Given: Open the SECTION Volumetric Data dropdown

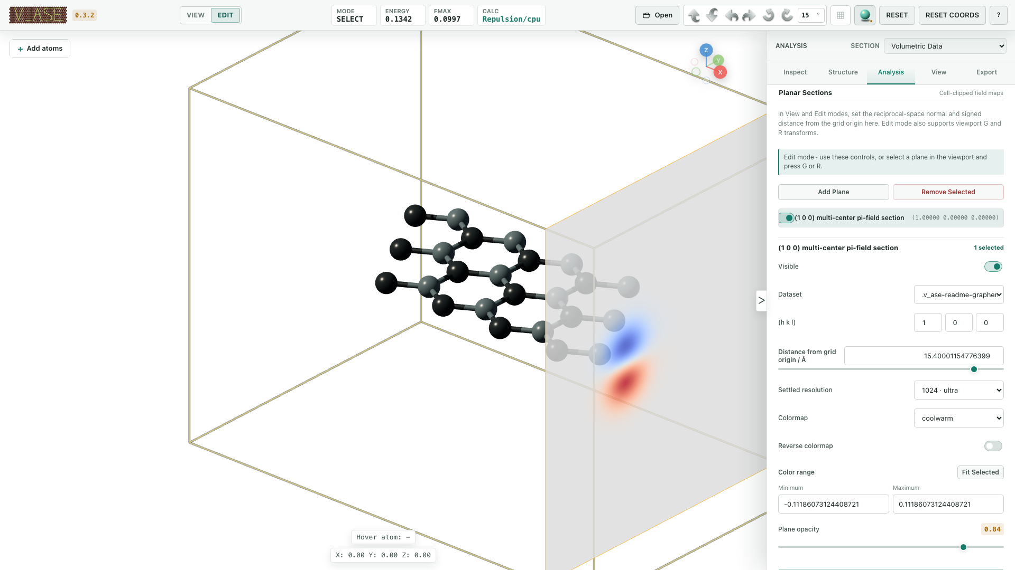Looking at the screenshot, I should coord(945,46).
